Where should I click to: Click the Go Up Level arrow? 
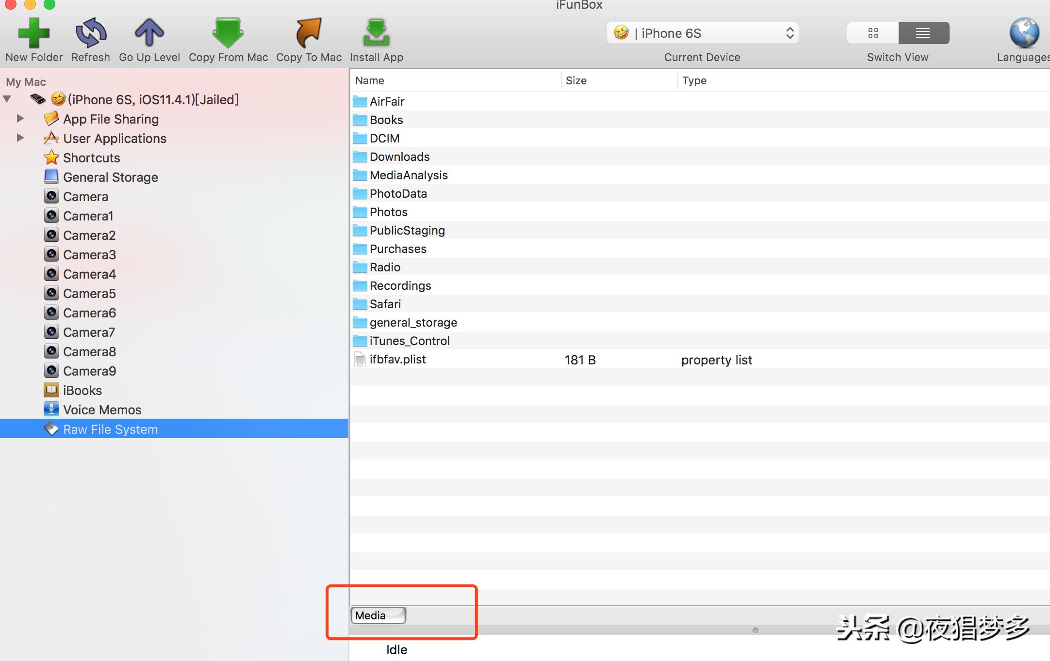149,33
